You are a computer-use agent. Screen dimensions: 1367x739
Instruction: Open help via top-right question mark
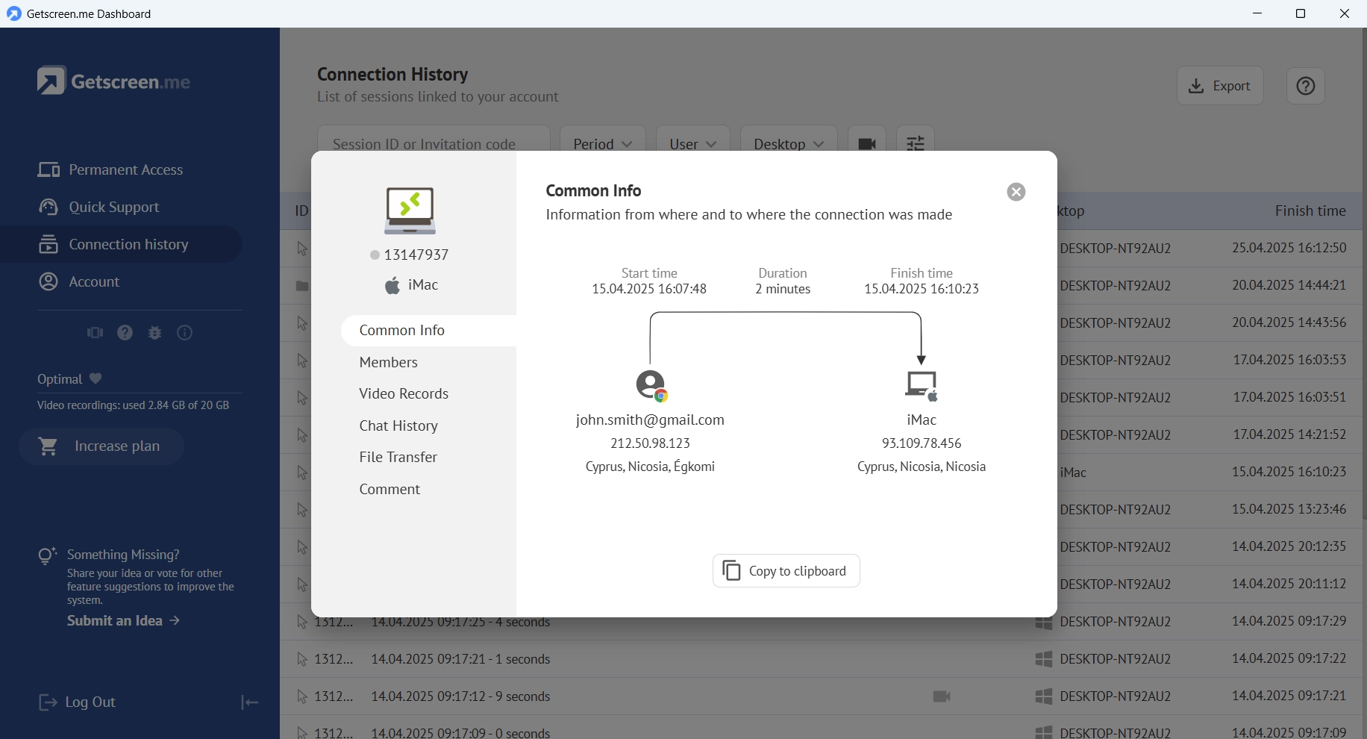(x=1305, y=86)
